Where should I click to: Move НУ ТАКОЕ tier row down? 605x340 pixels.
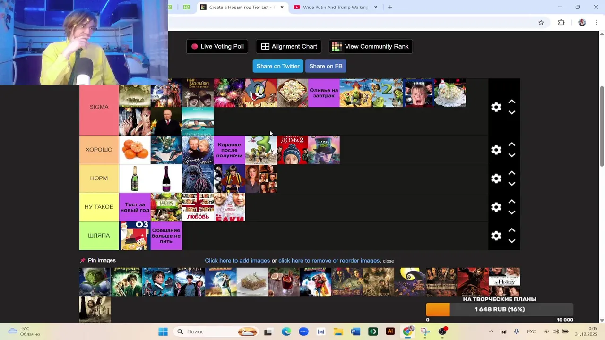click(x=511, y=212)
